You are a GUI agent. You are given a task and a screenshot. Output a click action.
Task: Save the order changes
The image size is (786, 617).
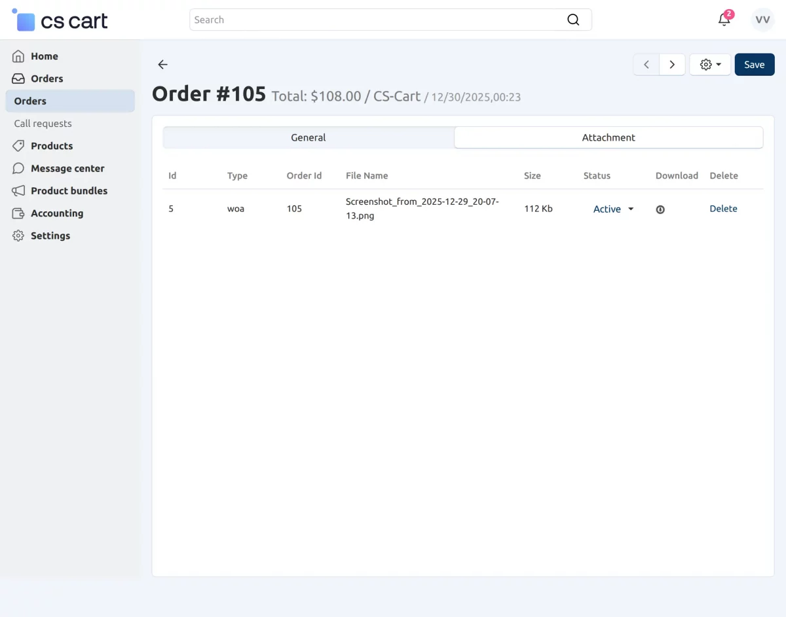pyautogui.click(x=755, y=64)
